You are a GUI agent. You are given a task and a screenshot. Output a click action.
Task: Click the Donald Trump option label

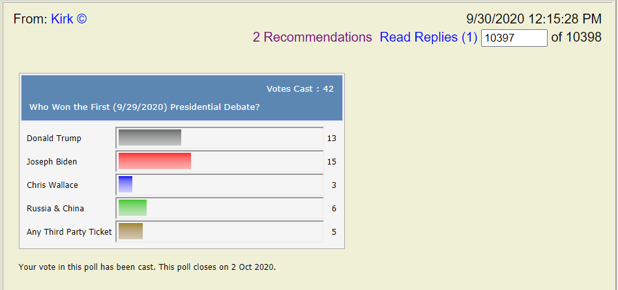54,138
